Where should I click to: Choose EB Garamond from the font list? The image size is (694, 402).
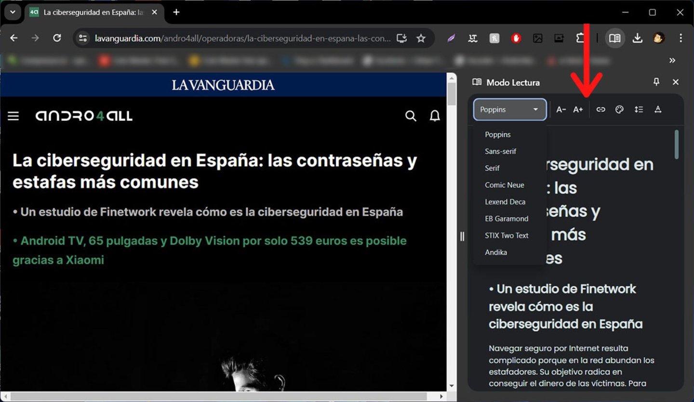tap(510, 219)
